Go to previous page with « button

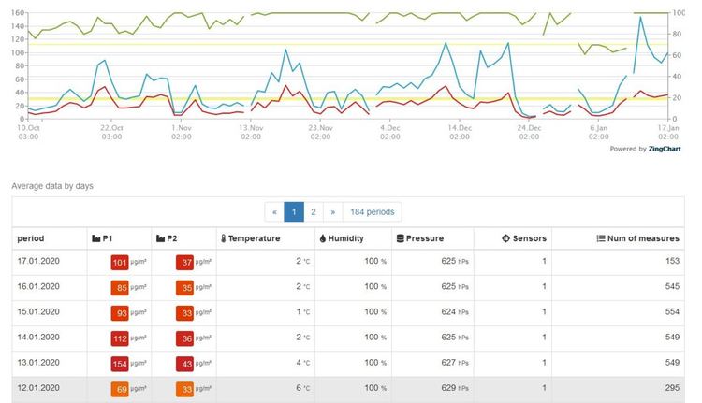click(274, 211)
